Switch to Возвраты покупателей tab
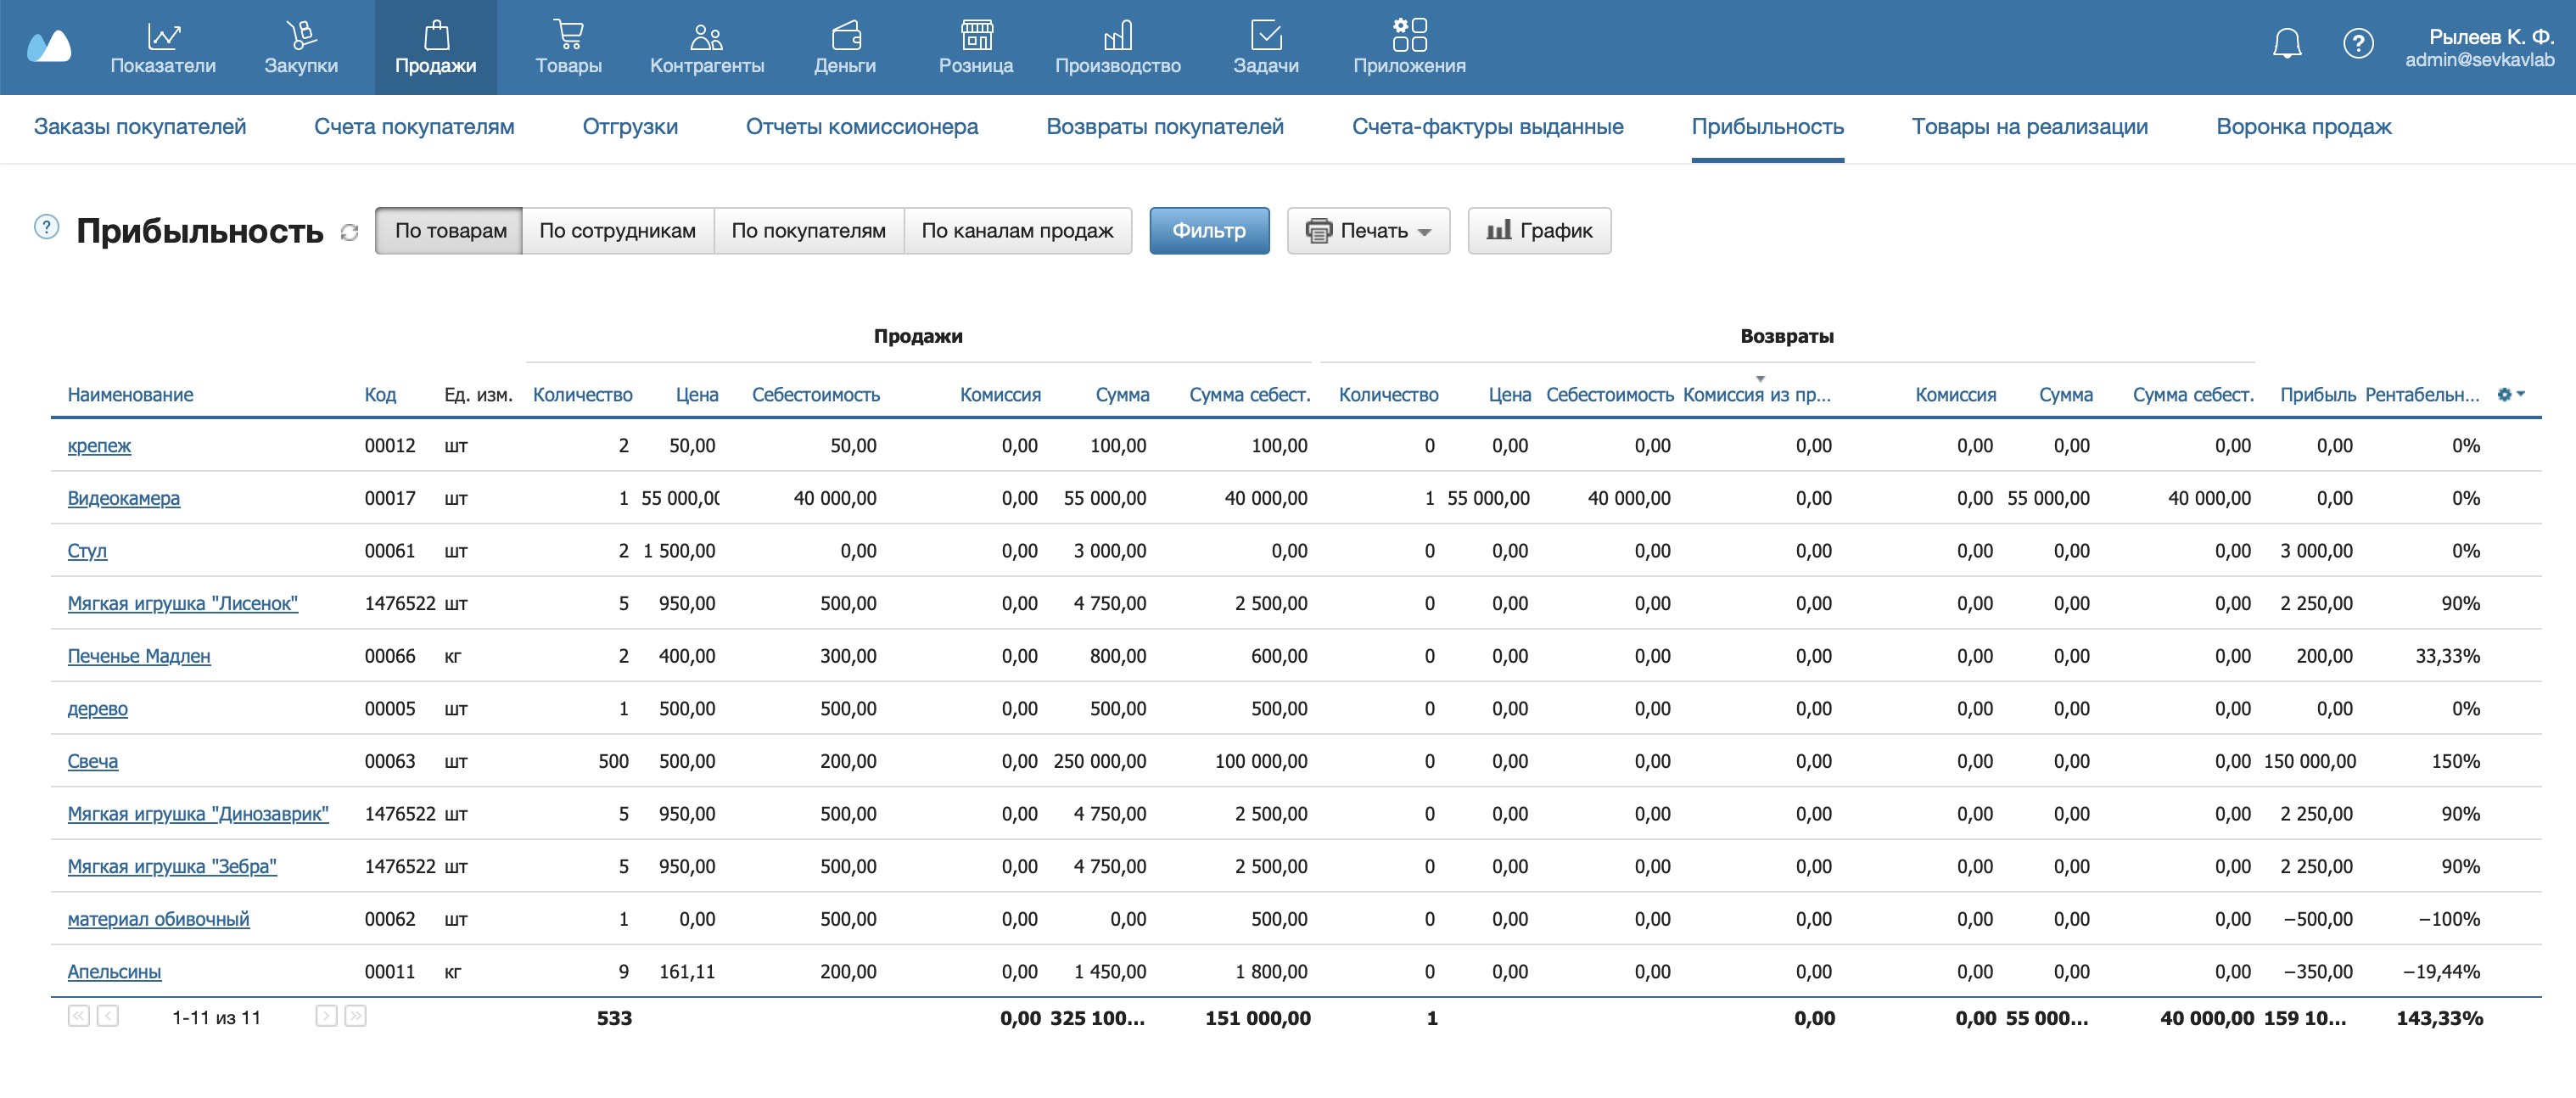Viewport: 2576px width, 1098px height. click(x=1164, y=127)
